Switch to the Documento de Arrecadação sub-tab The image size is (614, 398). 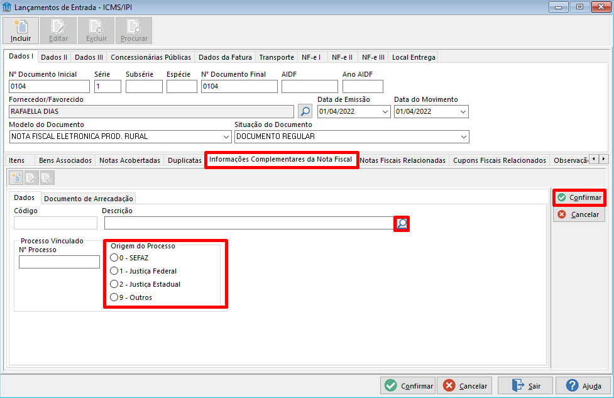(89, 199)
